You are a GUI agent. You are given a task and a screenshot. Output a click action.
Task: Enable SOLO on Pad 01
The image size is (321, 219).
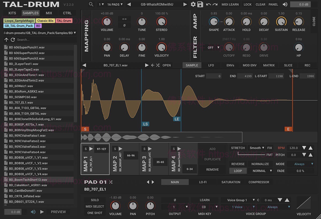coord(94,200)
